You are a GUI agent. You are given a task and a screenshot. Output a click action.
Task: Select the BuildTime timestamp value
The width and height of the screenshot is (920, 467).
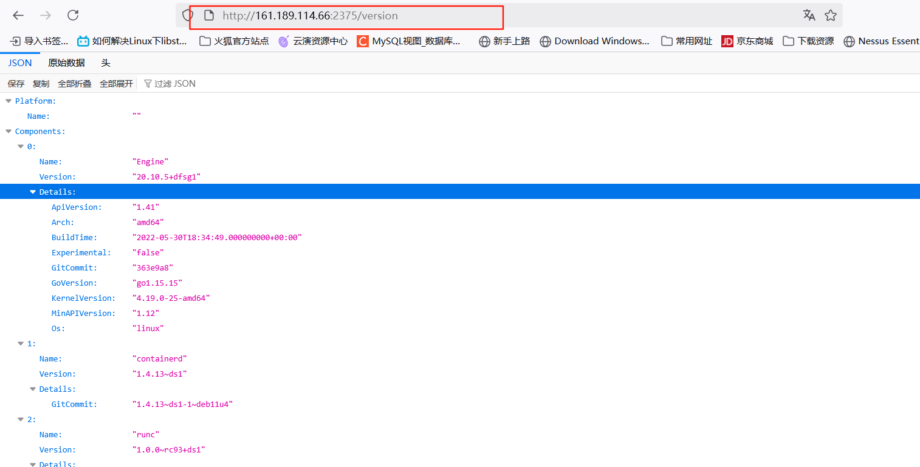(x=217, y=237)
